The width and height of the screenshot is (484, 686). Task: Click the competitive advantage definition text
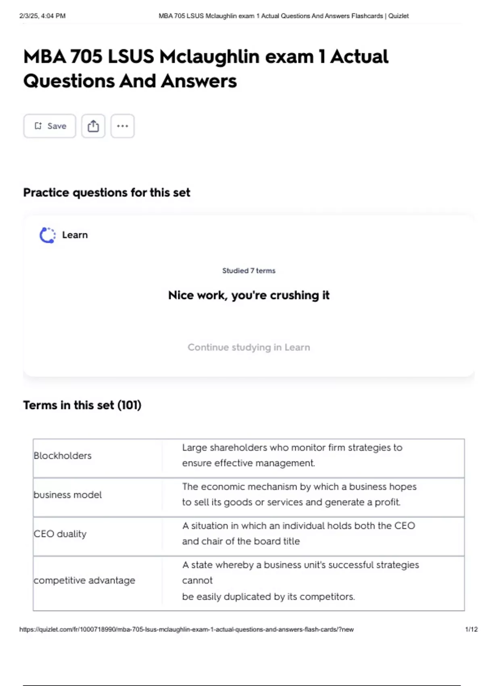(300, 580)
